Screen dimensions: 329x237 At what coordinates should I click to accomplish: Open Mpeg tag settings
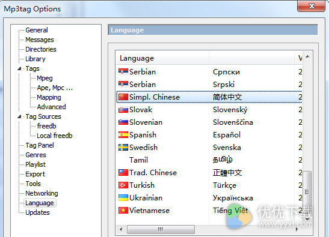click(x=45, y=79)
